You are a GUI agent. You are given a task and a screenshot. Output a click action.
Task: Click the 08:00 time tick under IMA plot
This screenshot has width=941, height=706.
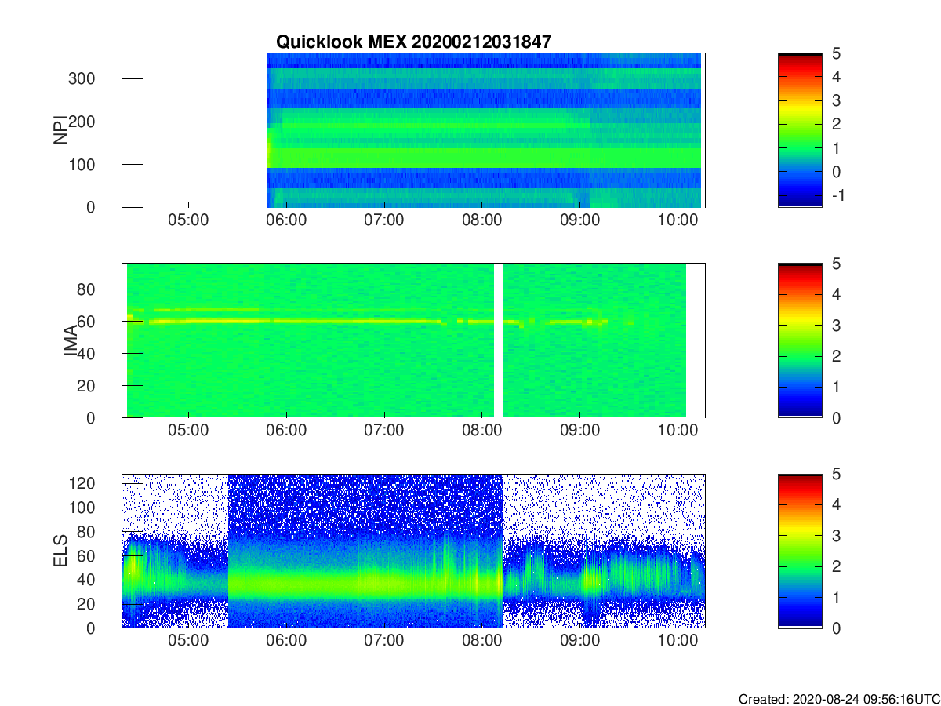pos(481,431)
